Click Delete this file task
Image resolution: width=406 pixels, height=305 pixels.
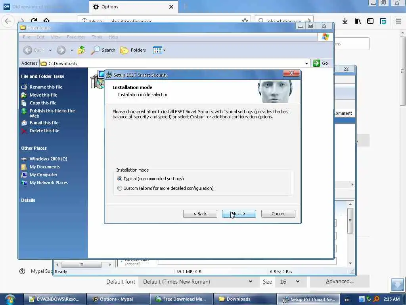click(44, 131)
